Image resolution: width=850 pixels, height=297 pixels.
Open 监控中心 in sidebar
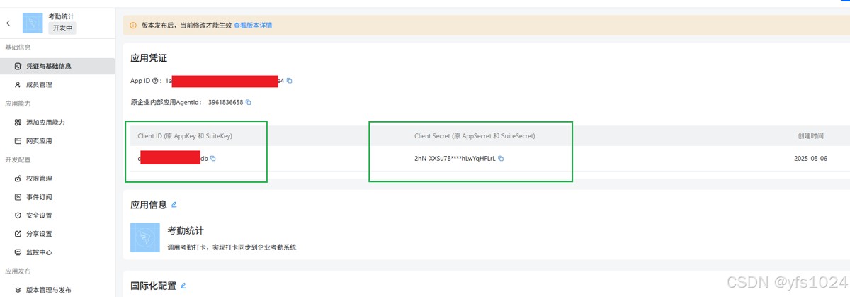(38, 252)
